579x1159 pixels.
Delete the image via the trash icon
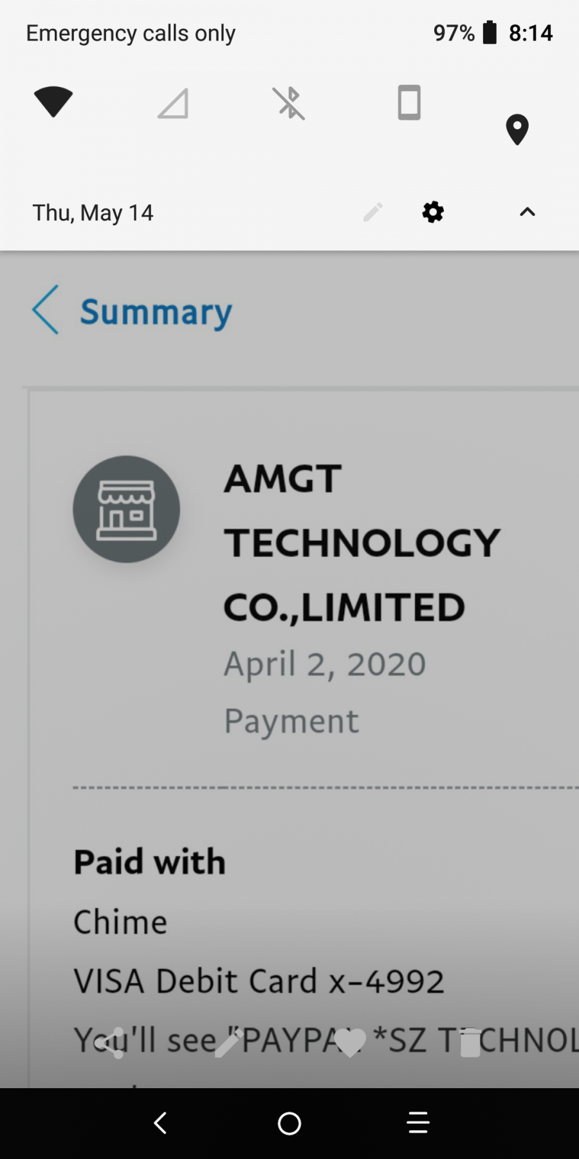pyautogui.click(x=470, y=1043)
